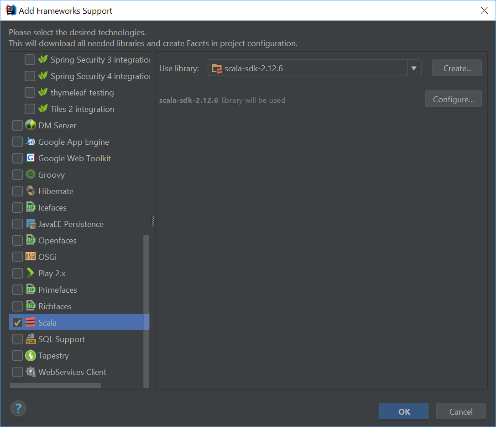Click the SQL Support icon
The image size is (496, 427).
coord(31,339)
